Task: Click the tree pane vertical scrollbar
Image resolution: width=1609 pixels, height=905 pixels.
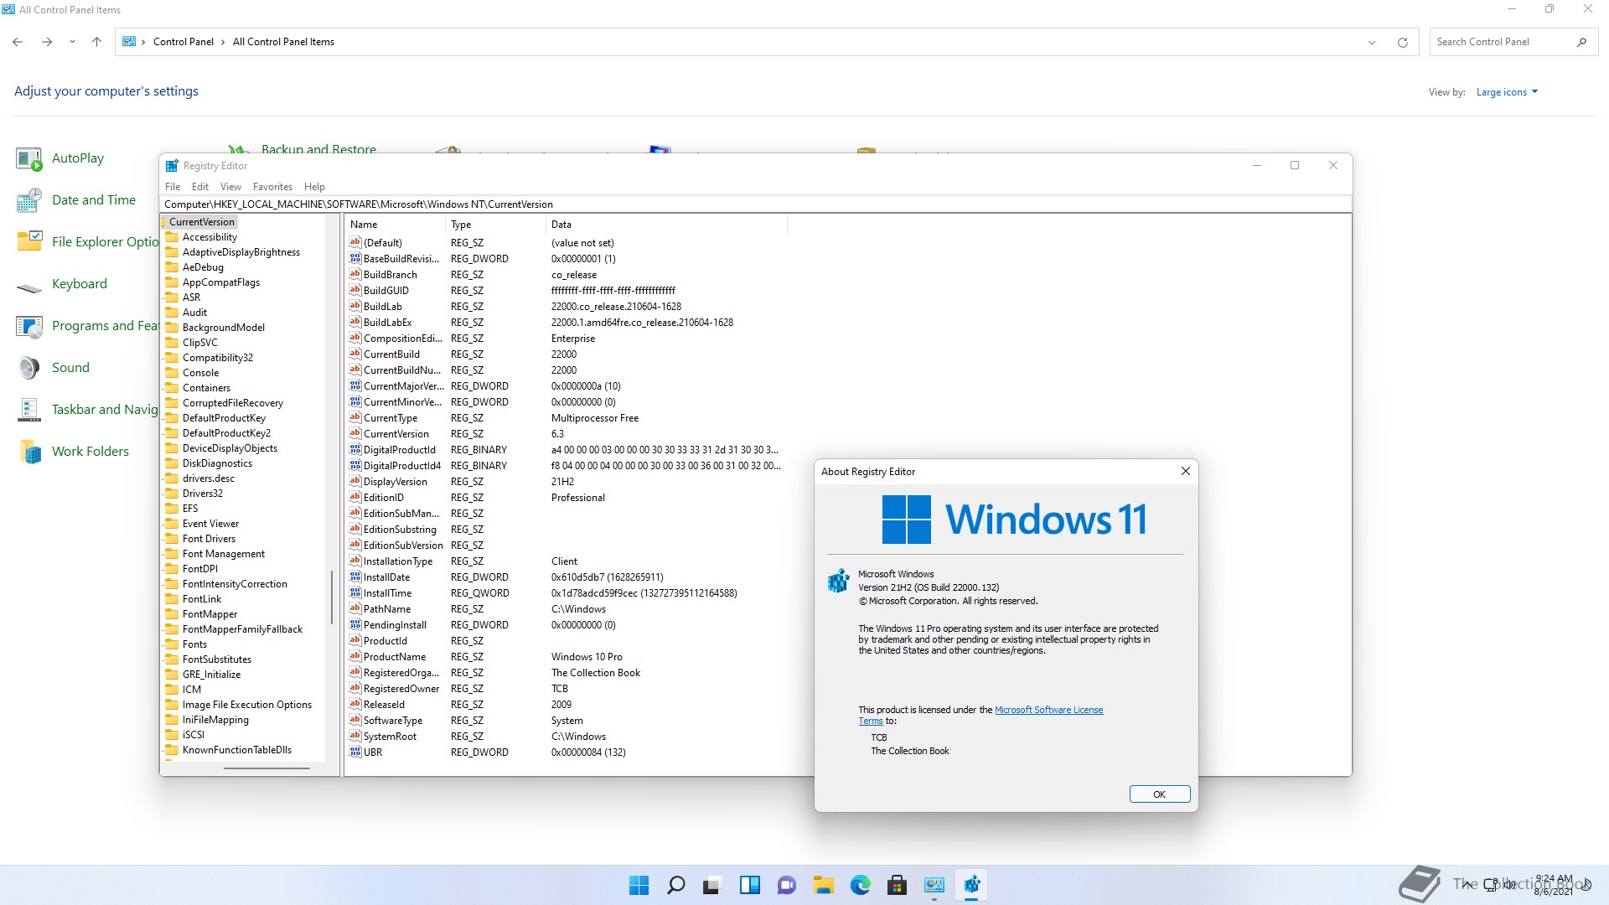Action: click(332, 597)
